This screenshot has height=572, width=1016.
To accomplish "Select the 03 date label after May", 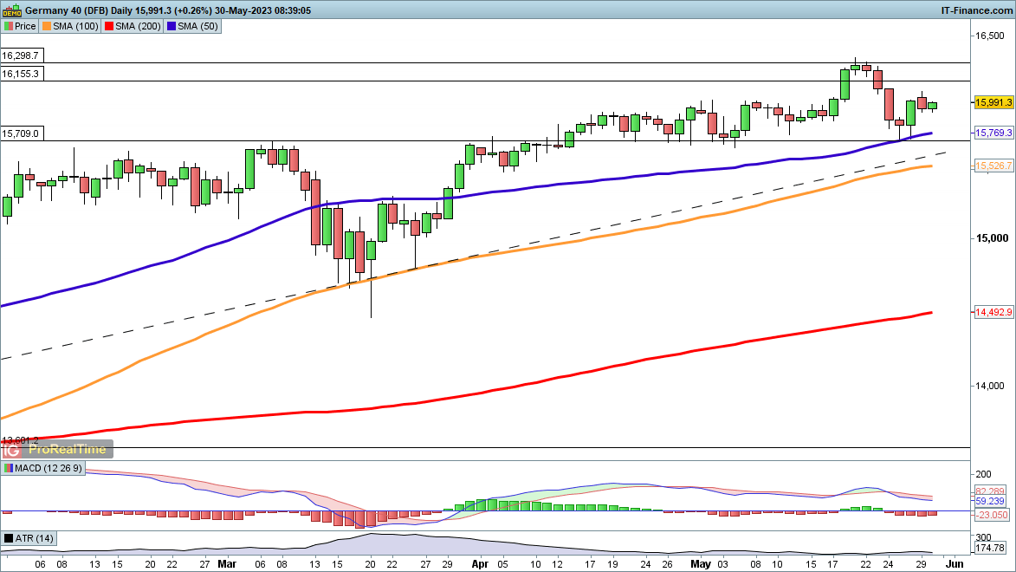I will coord(722,564).
